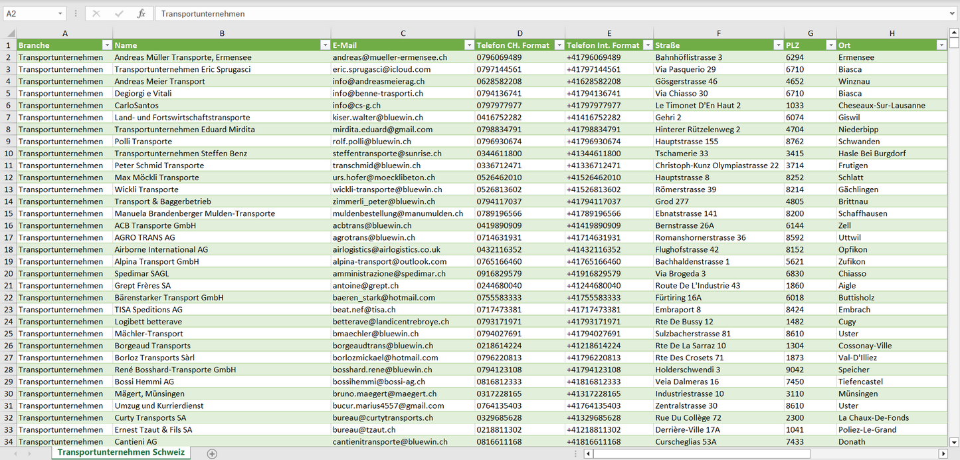The image size is (960, 460).
Task: Add a new sheet with the plus icon
Action: tap(212, 453)
